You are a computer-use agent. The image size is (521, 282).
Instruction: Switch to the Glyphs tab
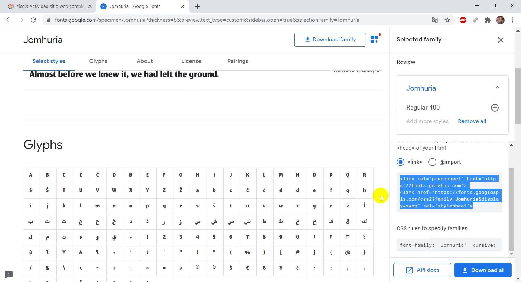(98, 61)
